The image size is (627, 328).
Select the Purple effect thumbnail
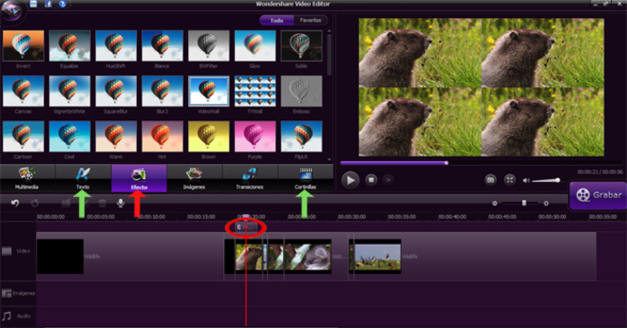click(x=255, y=136)
